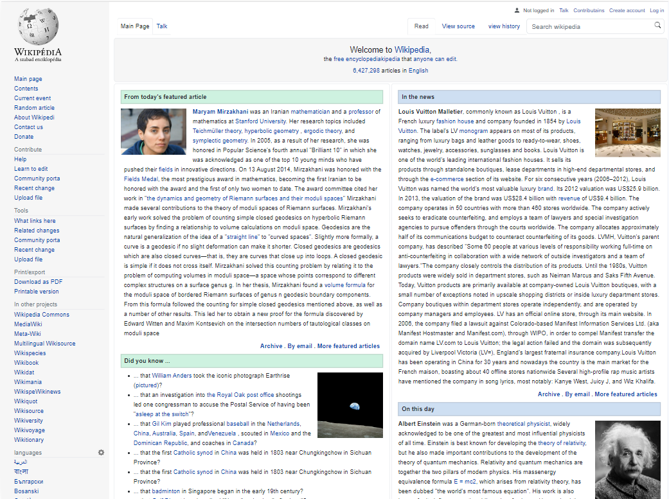This screenshot has height=499, width=669.
Task: Open the Contributions link at top
Action: [589, 10]
